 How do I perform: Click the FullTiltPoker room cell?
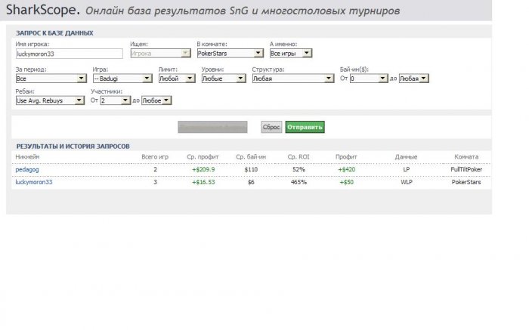pyautogui.click(x=466, y=170)
